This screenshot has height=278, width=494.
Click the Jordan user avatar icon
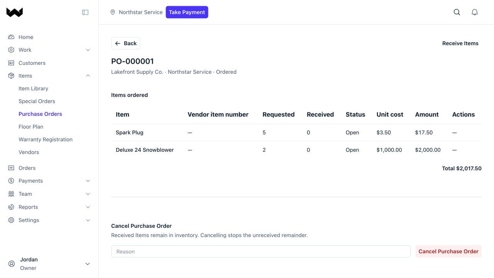[11, 264]
